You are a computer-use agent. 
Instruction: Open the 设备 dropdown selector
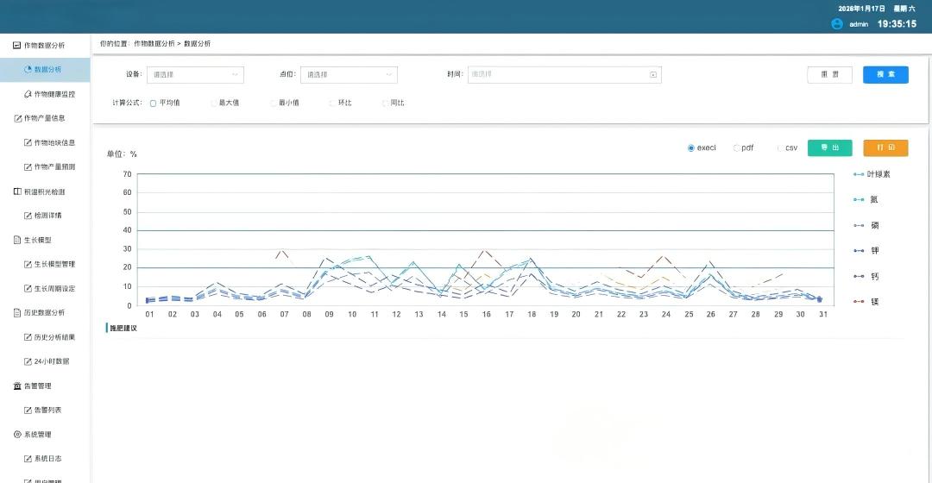[195, 75]
